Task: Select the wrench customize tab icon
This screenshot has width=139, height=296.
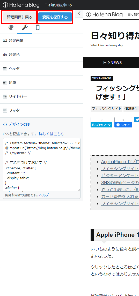Action: pos(25,28)
